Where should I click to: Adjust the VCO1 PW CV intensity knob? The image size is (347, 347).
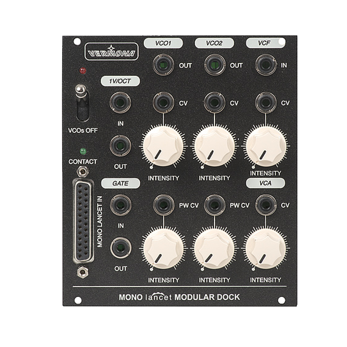pos(163,248)
